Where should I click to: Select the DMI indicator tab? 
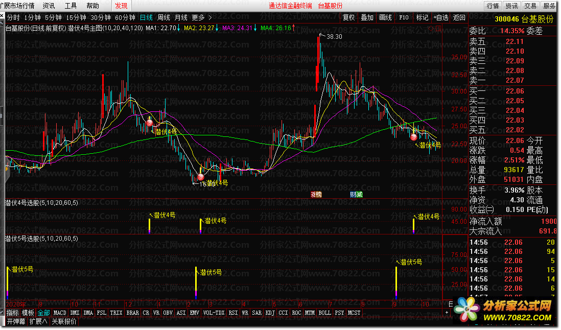(75, 313)
